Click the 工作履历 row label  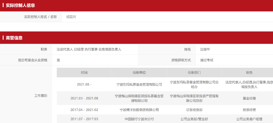pos(41,96)
